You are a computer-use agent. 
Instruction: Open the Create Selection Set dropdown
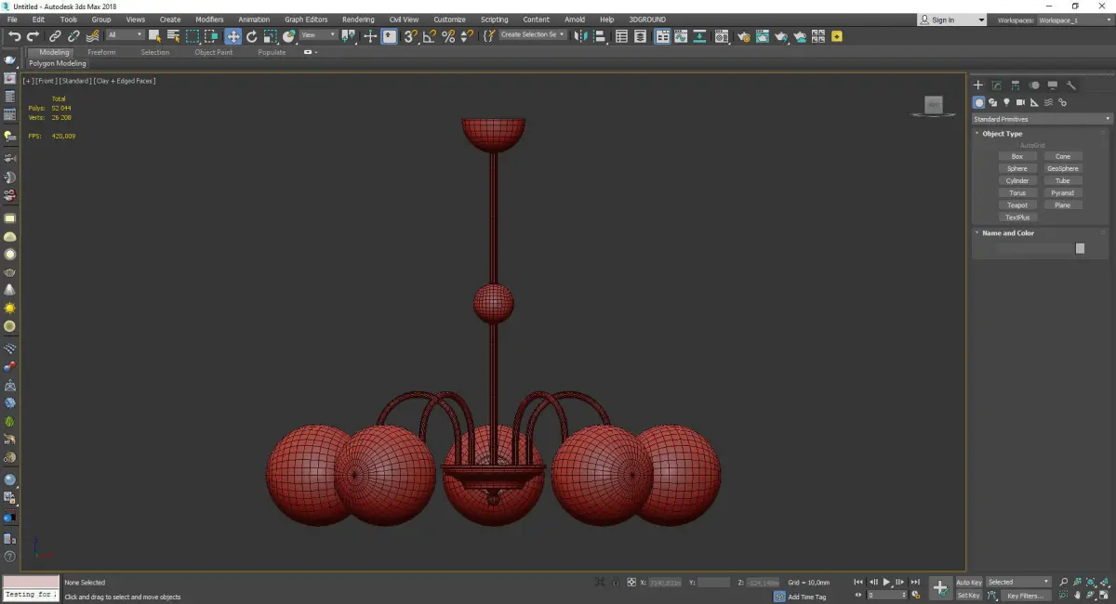click(532, 34)
